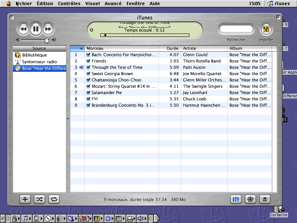Image resolution: width=297 pixels, height=223 pixels.
Task: Select the artist text "Glenn Gould"
Action: click(x=195, y=55)
